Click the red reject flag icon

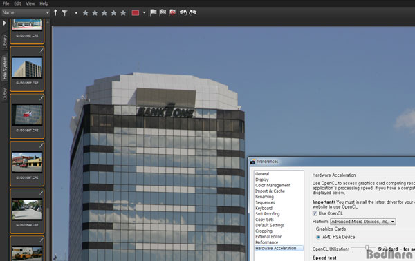(172, 12)
